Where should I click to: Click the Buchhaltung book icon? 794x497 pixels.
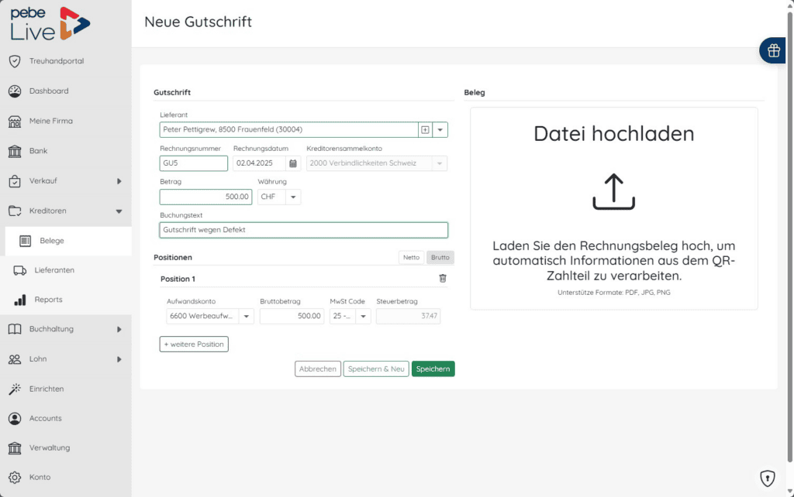[15, 329]
